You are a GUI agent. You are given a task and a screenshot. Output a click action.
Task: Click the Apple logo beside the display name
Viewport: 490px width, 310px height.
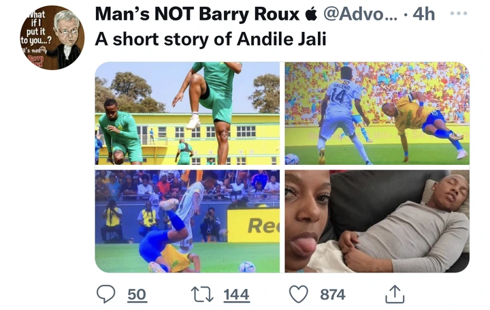click(x=311, y=14)
